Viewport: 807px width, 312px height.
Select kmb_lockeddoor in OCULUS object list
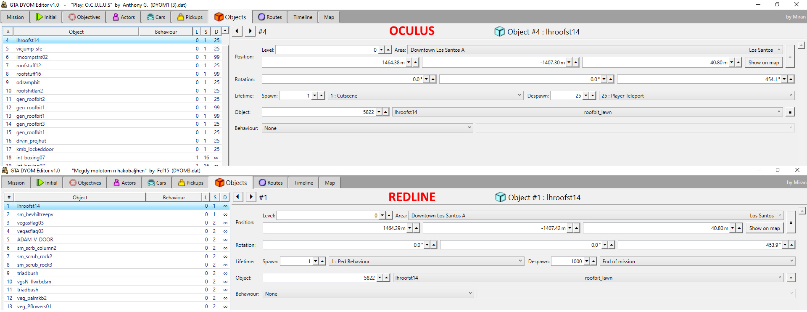pos(112,149)
